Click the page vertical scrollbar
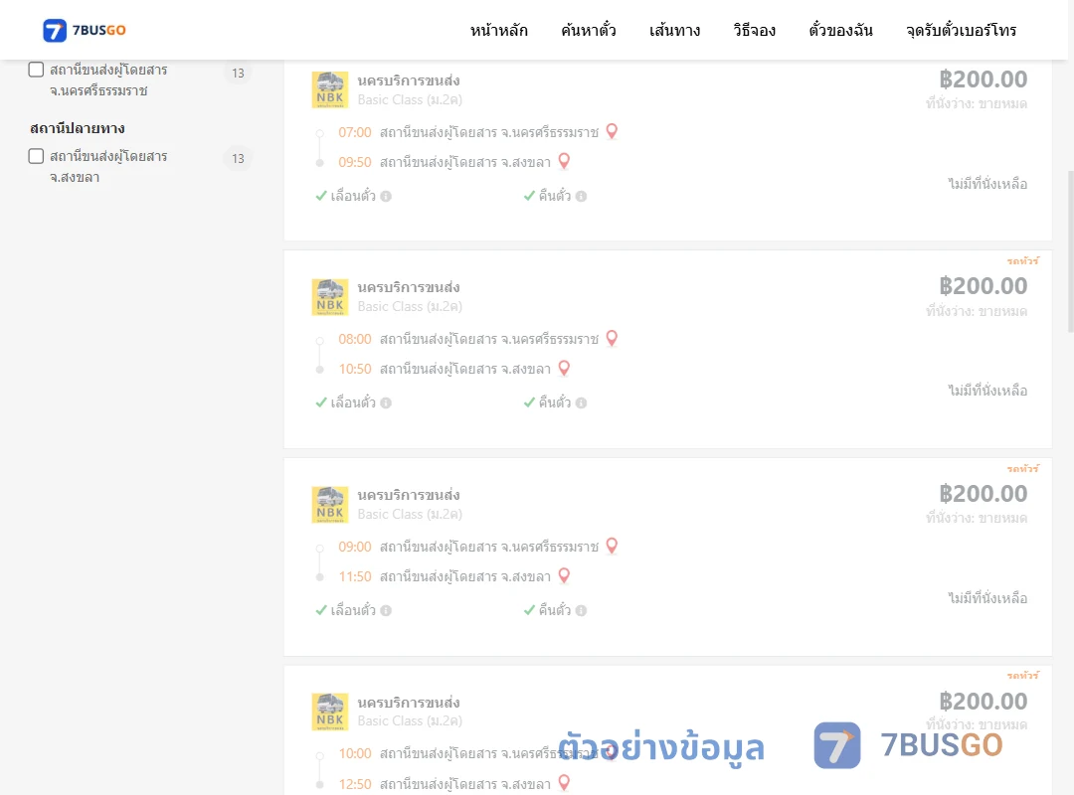Image resolution: width=1074 pixels, height=795 pixels. [1071, 250]
